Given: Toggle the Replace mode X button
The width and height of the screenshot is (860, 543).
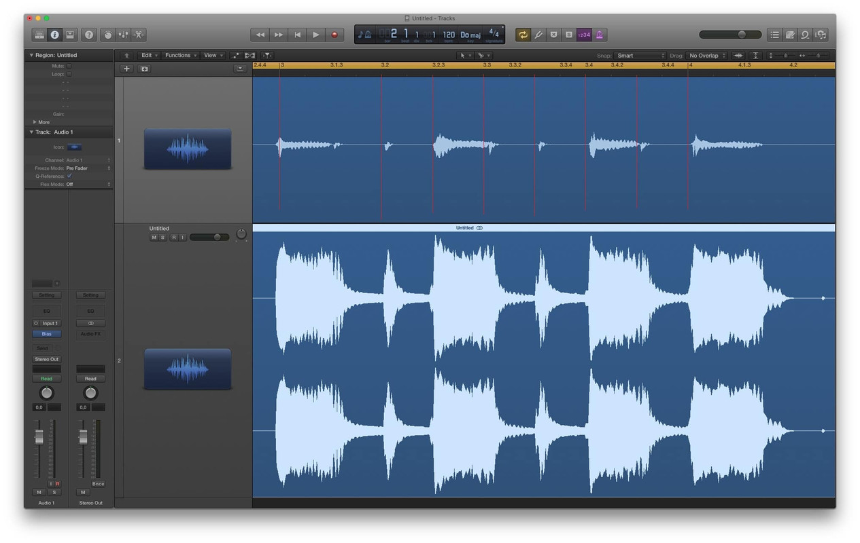Looking at the screenshot, I should click(x=553, y=35).
